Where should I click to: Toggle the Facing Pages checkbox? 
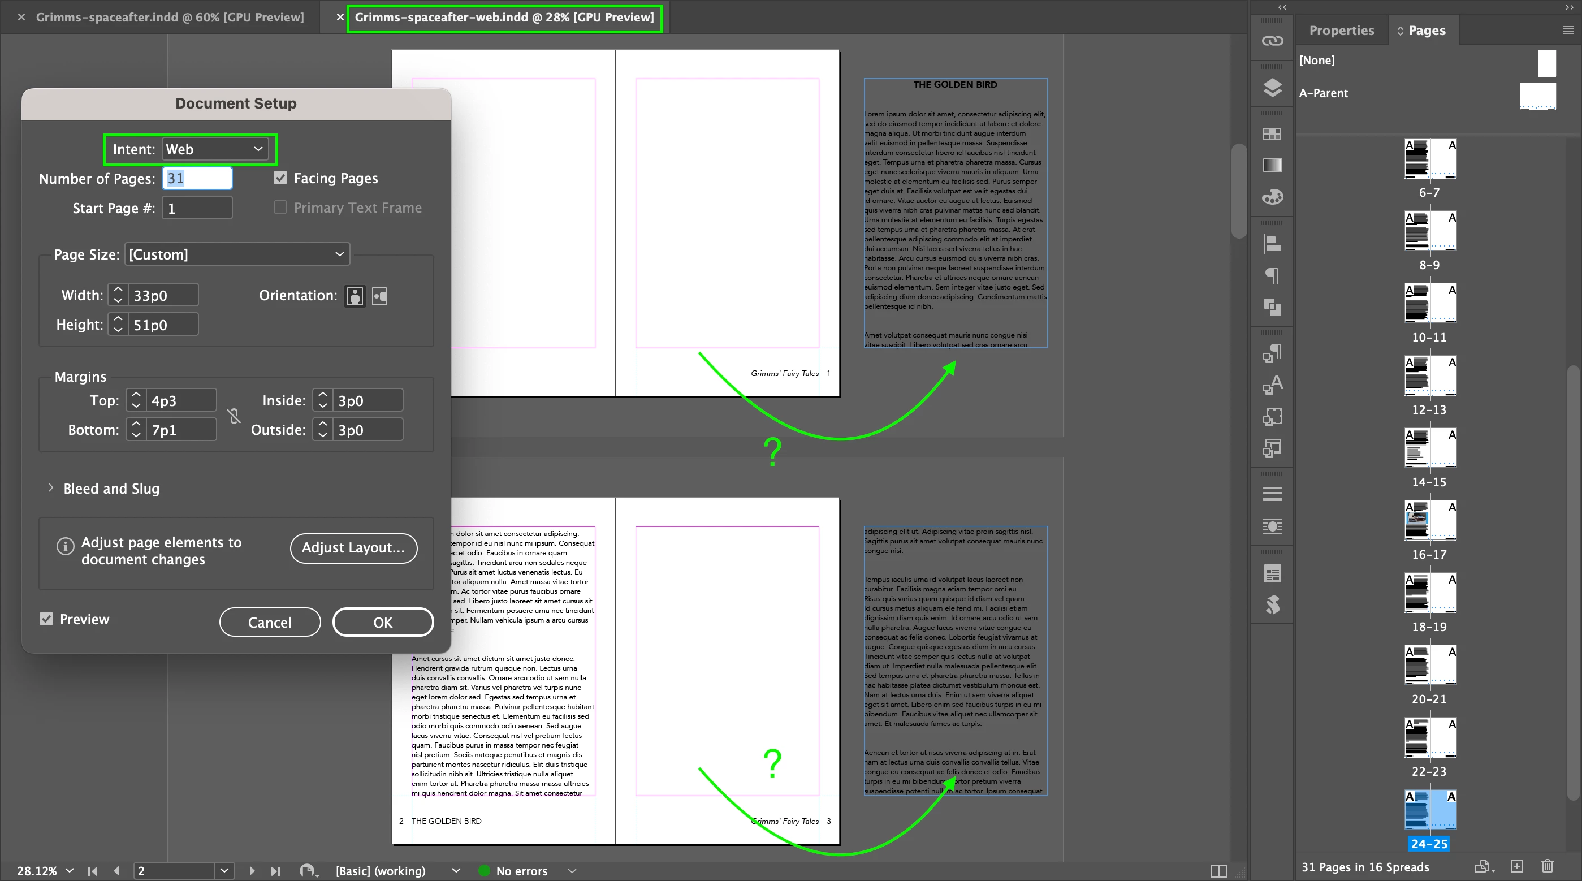point(280,178)
